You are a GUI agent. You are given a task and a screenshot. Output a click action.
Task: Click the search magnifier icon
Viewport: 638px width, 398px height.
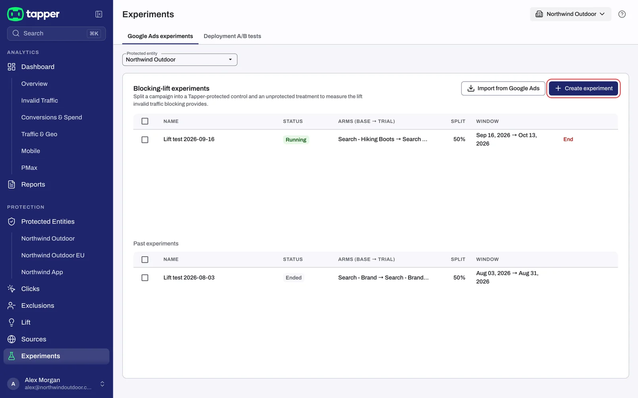pos(16,33)
